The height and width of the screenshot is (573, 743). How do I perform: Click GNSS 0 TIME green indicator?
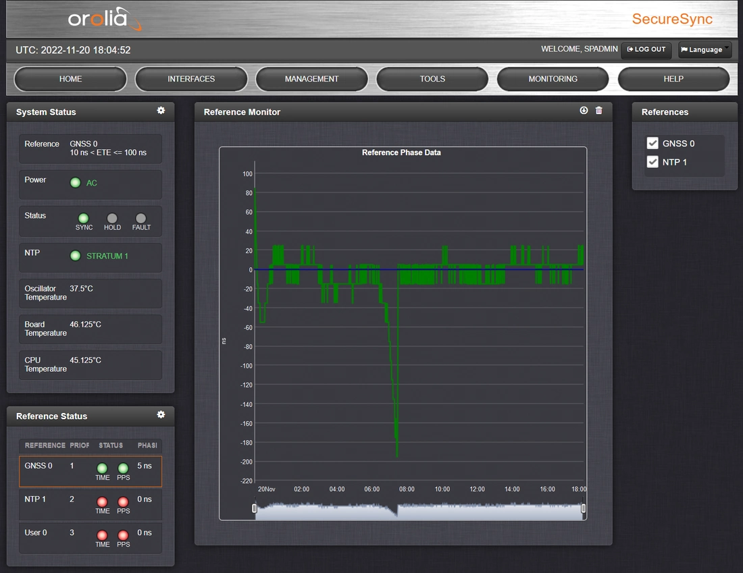[103, 468]
